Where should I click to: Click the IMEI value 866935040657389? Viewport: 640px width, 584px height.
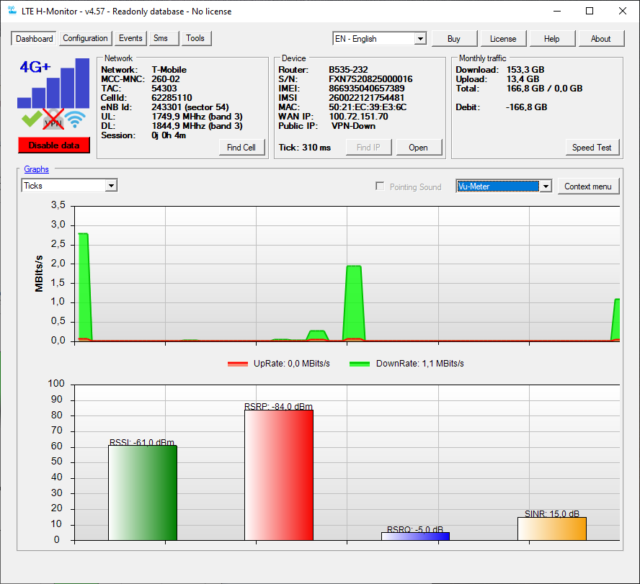(367, 89)
